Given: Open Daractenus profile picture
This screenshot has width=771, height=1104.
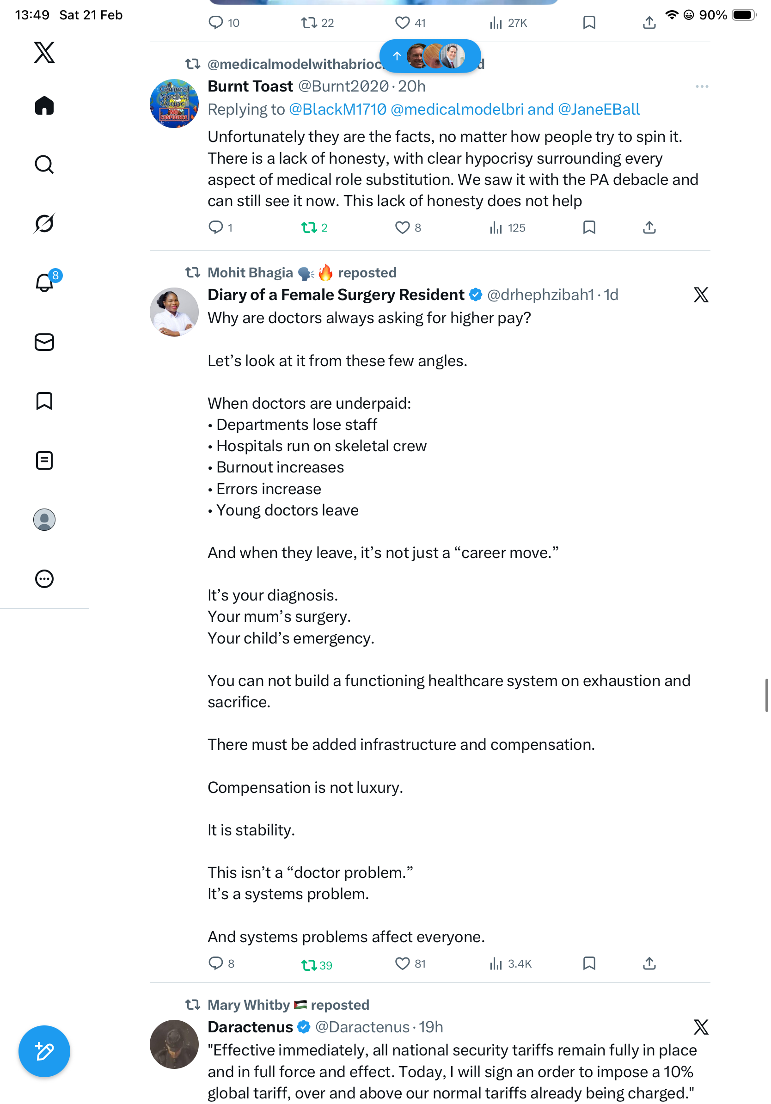Looking at the screenshot, I should point(174,1044).
